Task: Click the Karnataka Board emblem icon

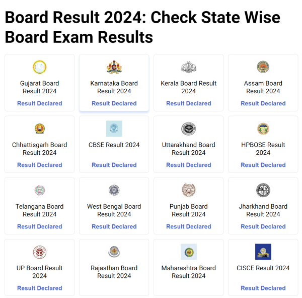Action: click(114, 67)
